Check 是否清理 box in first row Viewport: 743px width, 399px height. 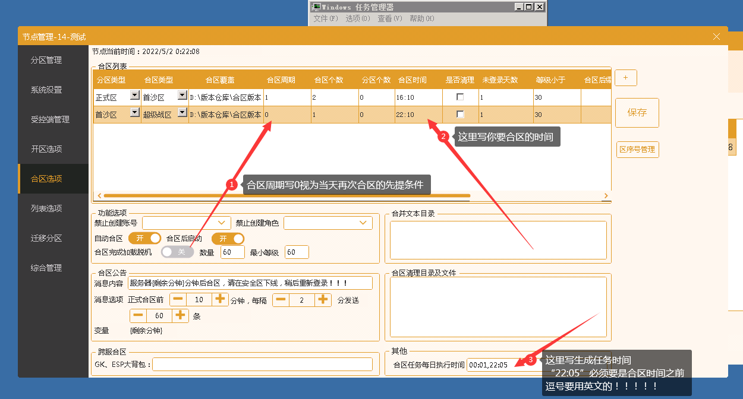click(460, 97)
